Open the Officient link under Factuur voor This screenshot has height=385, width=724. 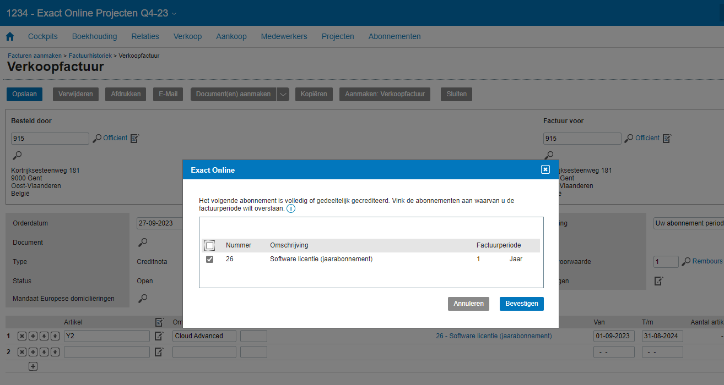click(647, 138)
